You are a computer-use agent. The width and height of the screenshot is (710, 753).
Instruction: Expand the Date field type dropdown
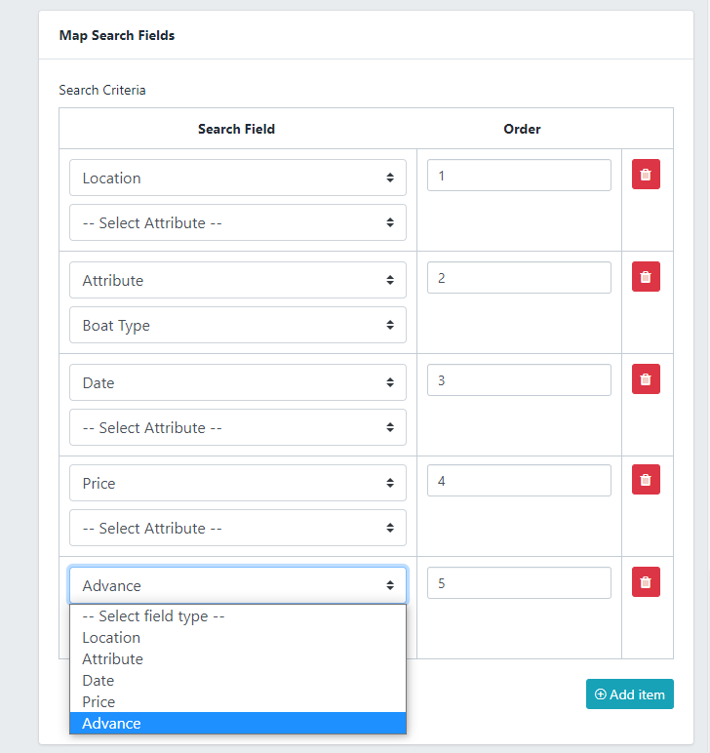(x=237, y=383)
